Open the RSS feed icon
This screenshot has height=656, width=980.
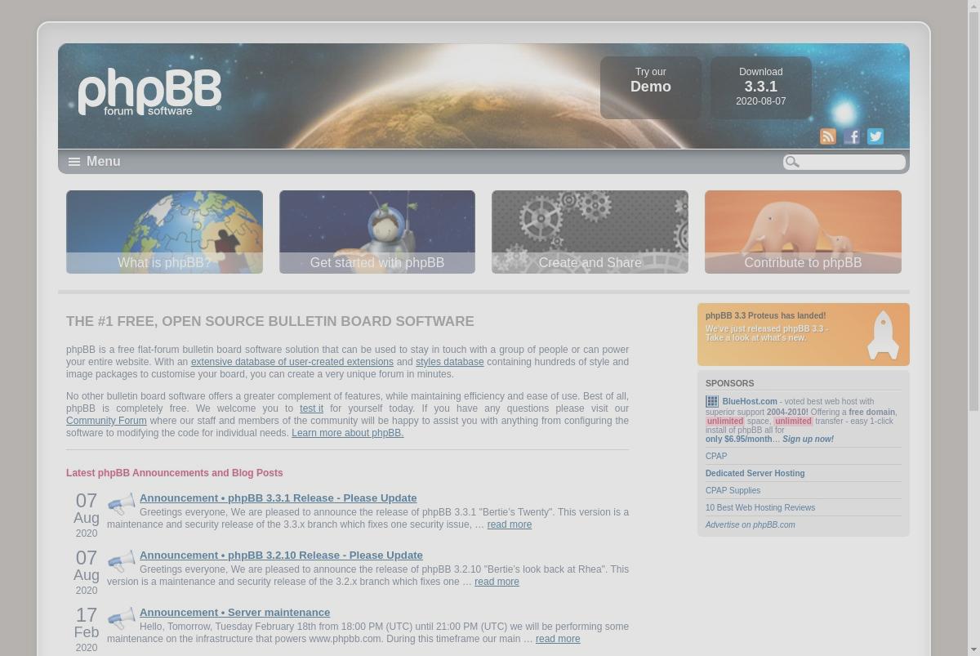click(828, 136)
